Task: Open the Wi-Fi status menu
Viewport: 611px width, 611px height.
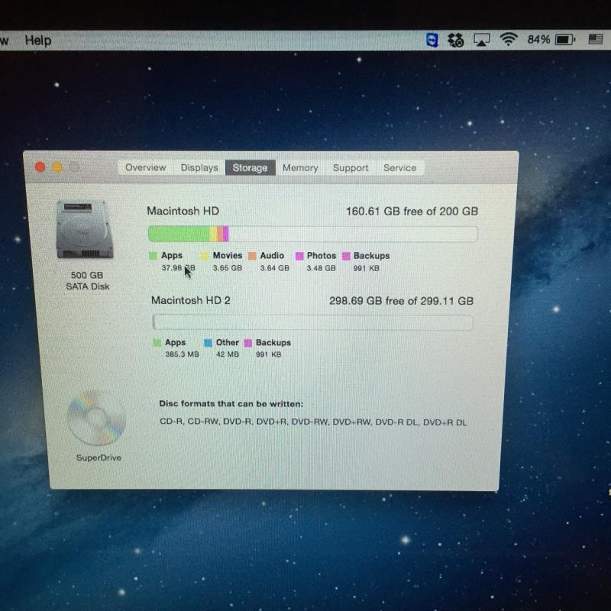Action: (508, 40)
